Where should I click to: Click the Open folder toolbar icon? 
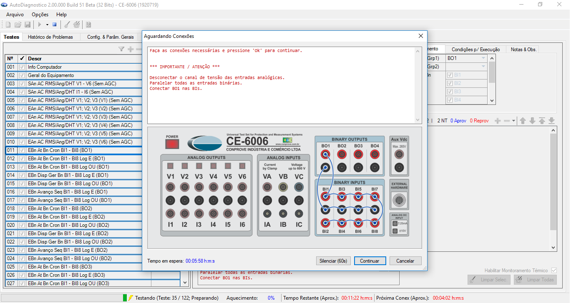[18, 25]
